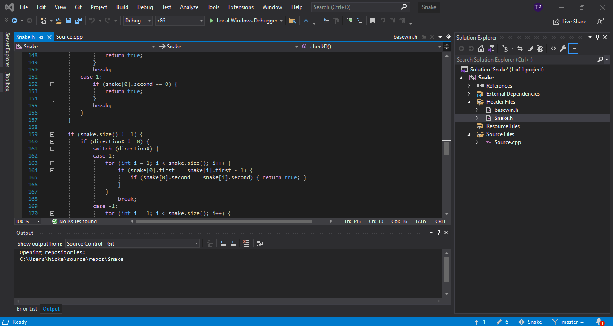
Task: Open the Debug configuration dropdown
Action: [137, 21]
